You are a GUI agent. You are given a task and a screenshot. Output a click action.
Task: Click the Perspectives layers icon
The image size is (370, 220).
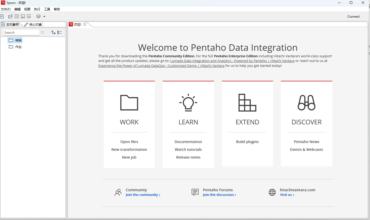click(x=38, y=16)
